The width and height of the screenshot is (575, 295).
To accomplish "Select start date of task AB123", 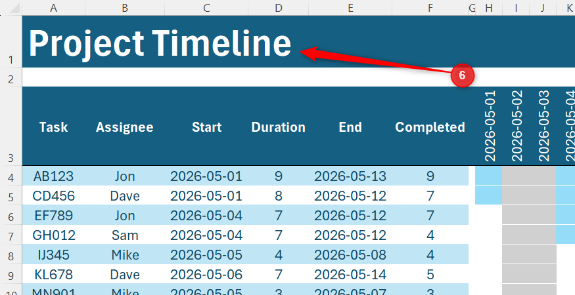I will [x=206, y=176].
